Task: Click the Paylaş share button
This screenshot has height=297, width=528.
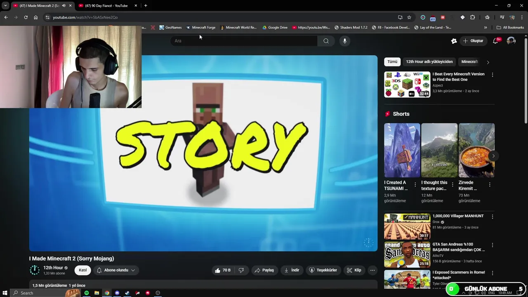Action: pos(264,270)
